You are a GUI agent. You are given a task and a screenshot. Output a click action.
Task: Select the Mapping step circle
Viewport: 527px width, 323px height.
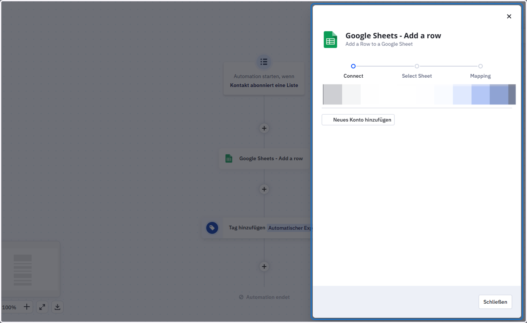click(480, 66)
